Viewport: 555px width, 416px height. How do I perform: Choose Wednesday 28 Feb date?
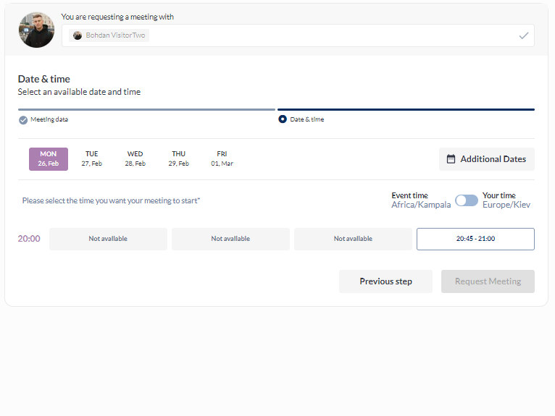pyautogui.click(x=135, y=159)
